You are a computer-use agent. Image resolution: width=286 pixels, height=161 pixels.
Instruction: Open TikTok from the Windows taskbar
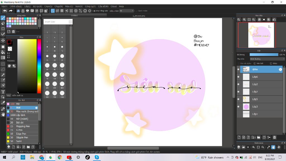[87, 157]
